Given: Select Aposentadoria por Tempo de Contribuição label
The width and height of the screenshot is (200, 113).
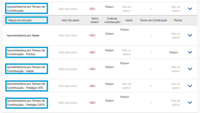Looking at the screenshot, I should click(27, 9).
